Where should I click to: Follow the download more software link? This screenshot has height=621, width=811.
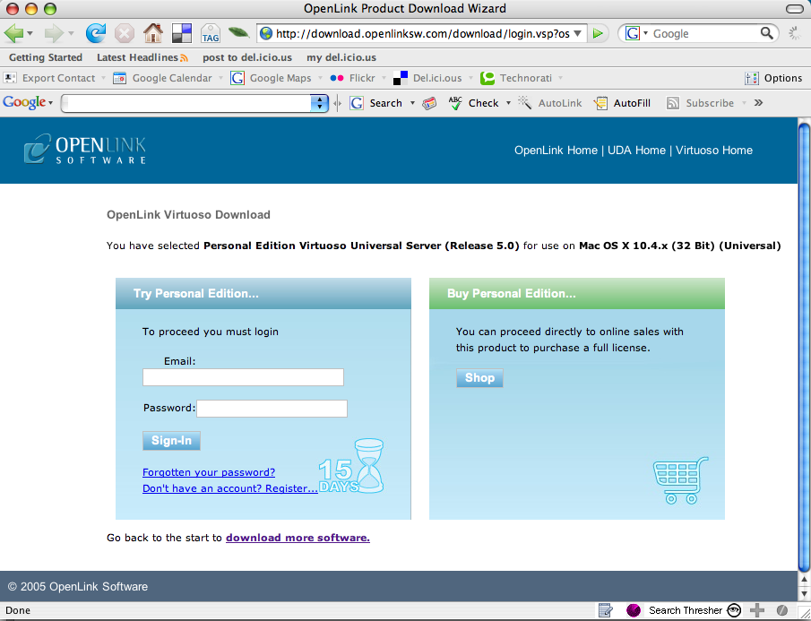298,538
